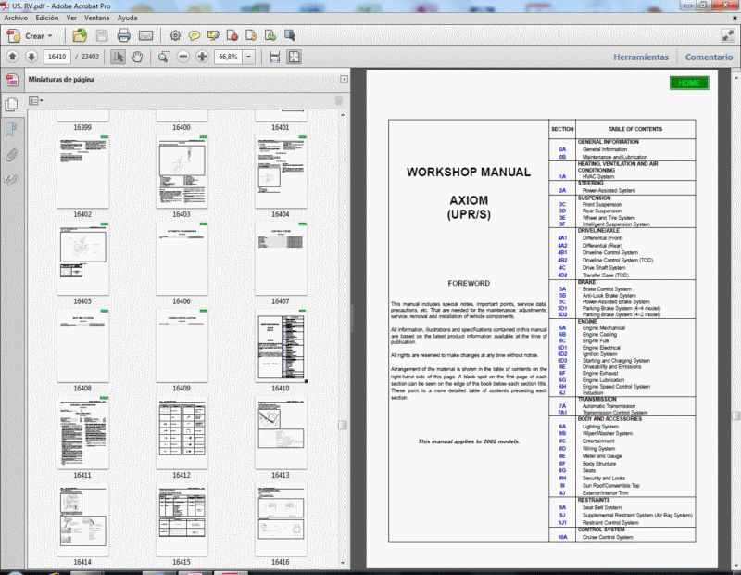Open section 10A Cruise Control System link

coord(562,537)
